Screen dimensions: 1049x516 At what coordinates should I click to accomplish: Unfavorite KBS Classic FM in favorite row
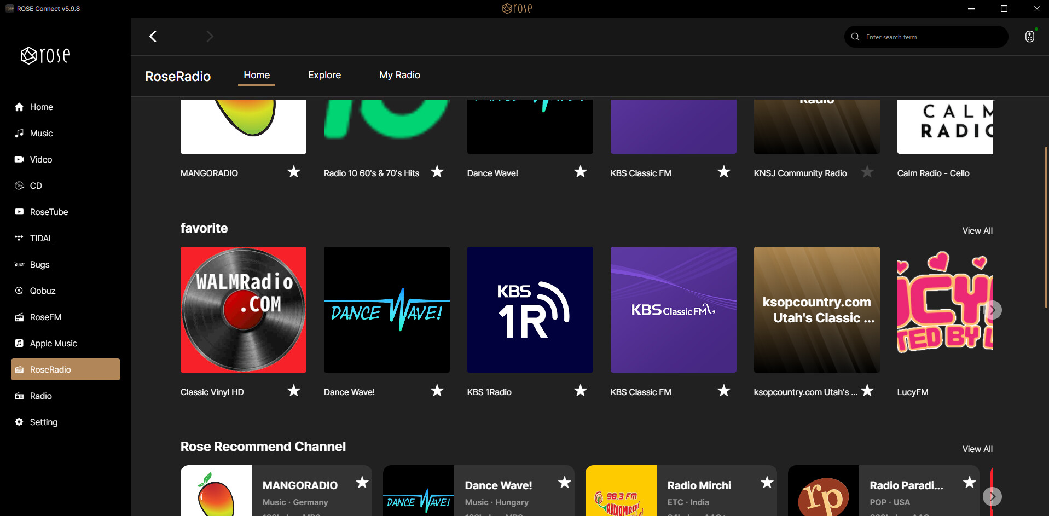(x=724, y=391)
